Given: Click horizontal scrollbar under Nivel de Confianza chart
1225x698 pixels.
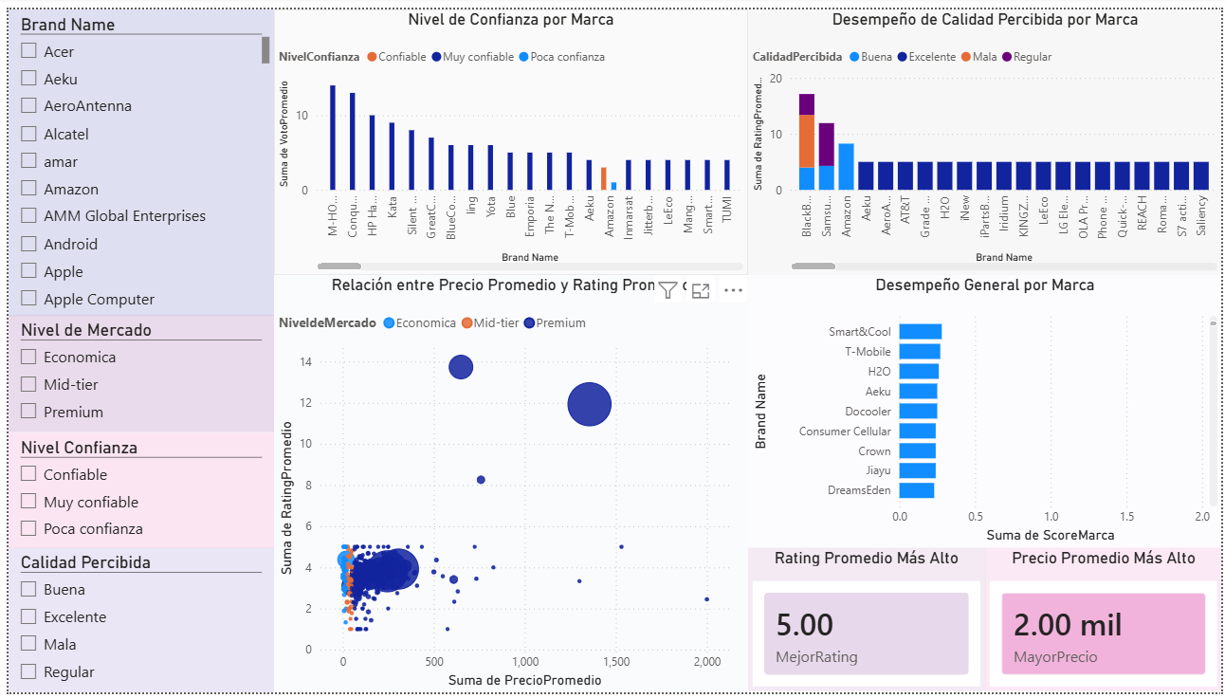Looking at the screenshot, I should (339, 266).
